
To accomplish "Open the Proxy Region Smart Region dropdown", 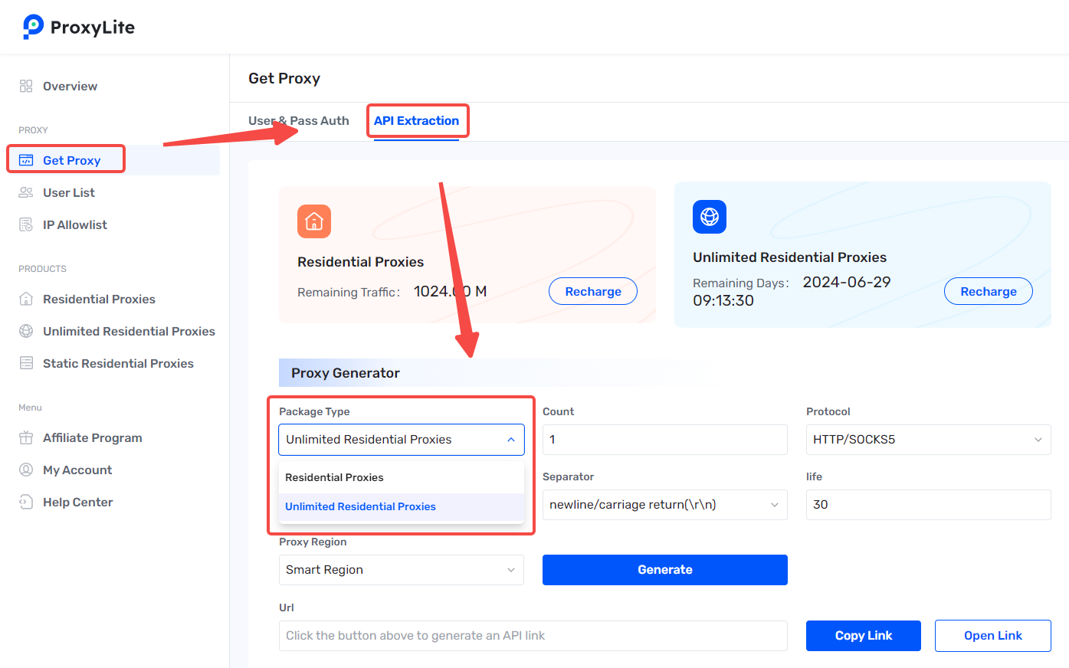I will 402,570.
